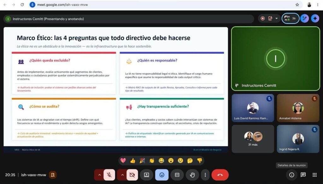323x184 pixels.
Task: Send the thinking face reaction
Action: 190,161
